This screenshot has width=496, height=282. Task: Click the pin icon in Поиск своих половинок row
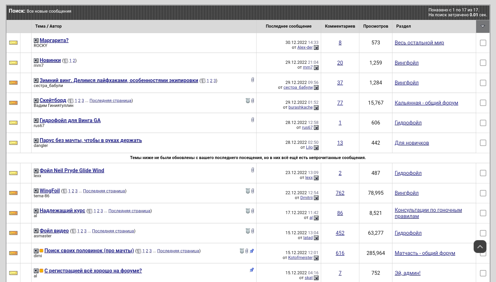click(252, 251)
